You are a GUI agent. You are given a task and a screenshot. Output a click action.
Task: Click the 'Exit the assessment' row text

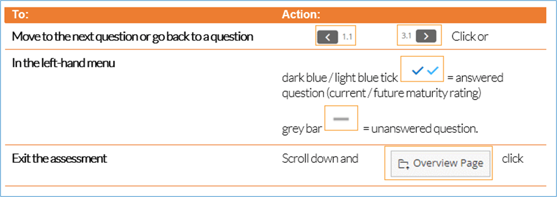59,159
